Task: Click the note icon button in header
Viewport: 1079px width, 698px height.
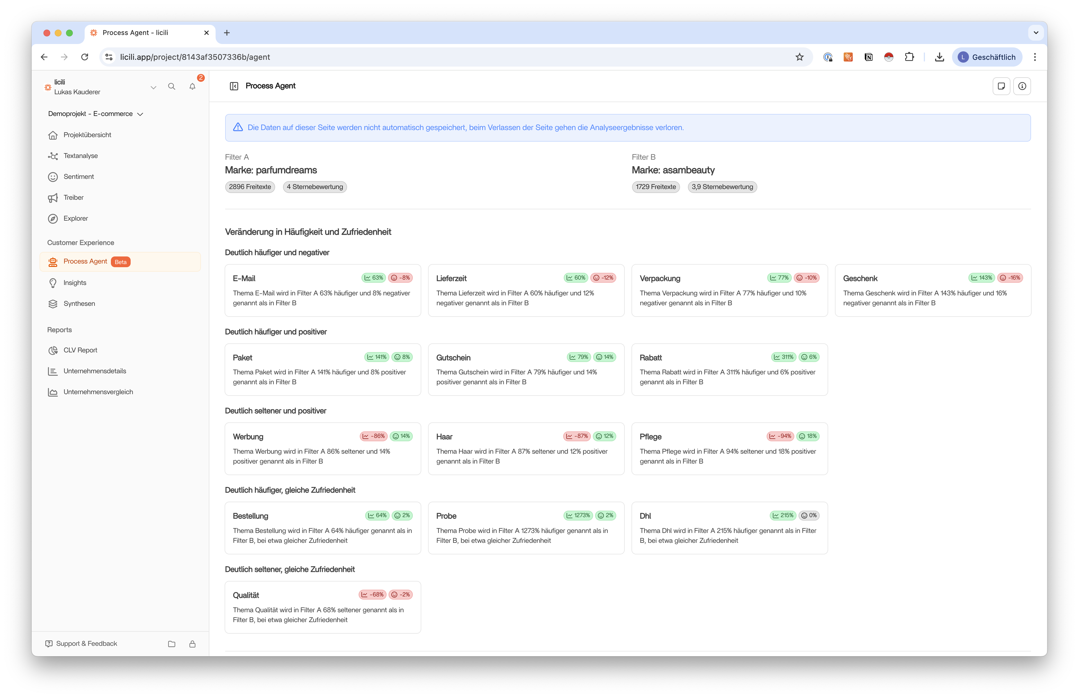Action: tap(1001, 86)
